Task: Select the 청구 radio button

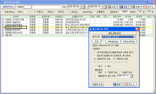Action: [x=96, y=66]
